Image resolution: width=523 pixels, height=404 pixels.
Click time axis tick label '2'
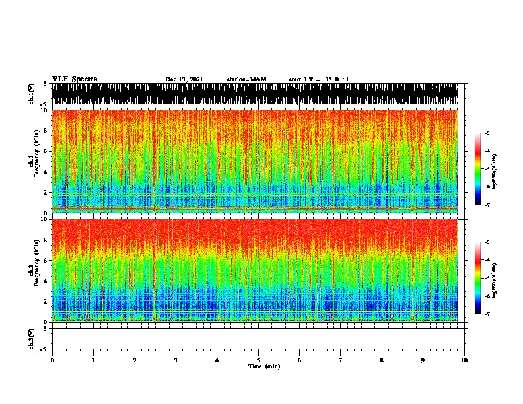135,360
